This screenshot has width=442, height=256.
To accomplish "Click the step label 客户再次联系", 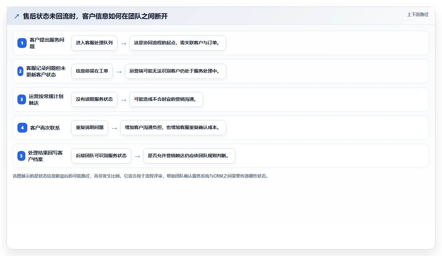I will click(x=45, y=128).
